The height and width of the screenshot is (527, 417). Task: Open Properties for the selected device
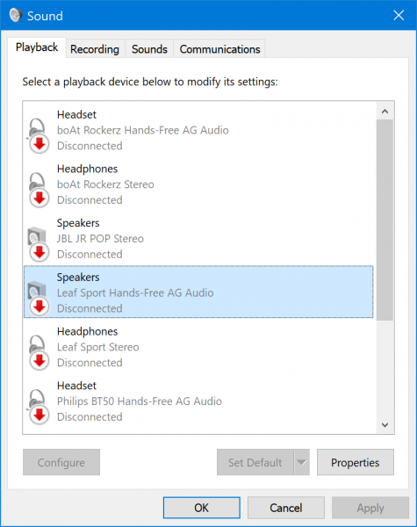[356, 463]
